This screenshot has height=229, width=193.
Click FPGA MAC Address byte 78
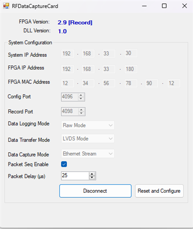coord(131,83)
